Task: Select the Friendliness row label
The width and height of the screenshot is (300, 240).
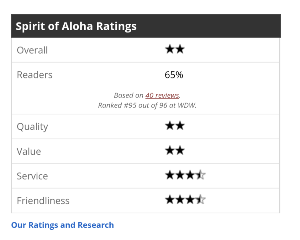Action: pos(43,201)
